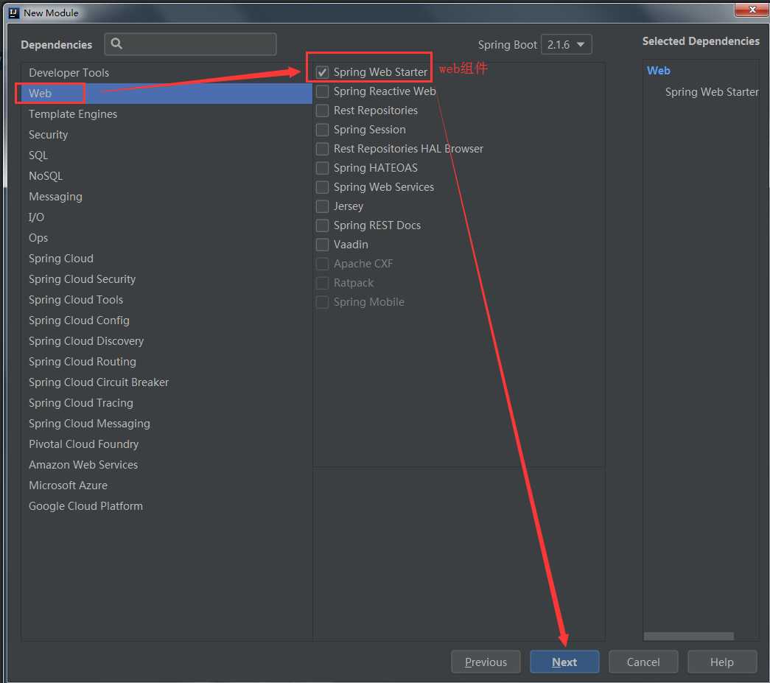770x683 pixels.
Task: Open Spring Cloud Security category
Action: coord(167,279)
